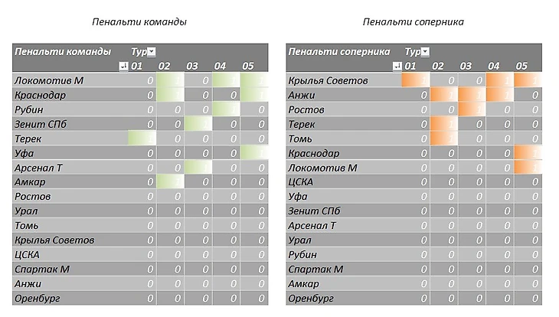This screenshot has width=559, height=317.
Task: Click the Пенальти команды table header label
Action: tap(63, 52)
